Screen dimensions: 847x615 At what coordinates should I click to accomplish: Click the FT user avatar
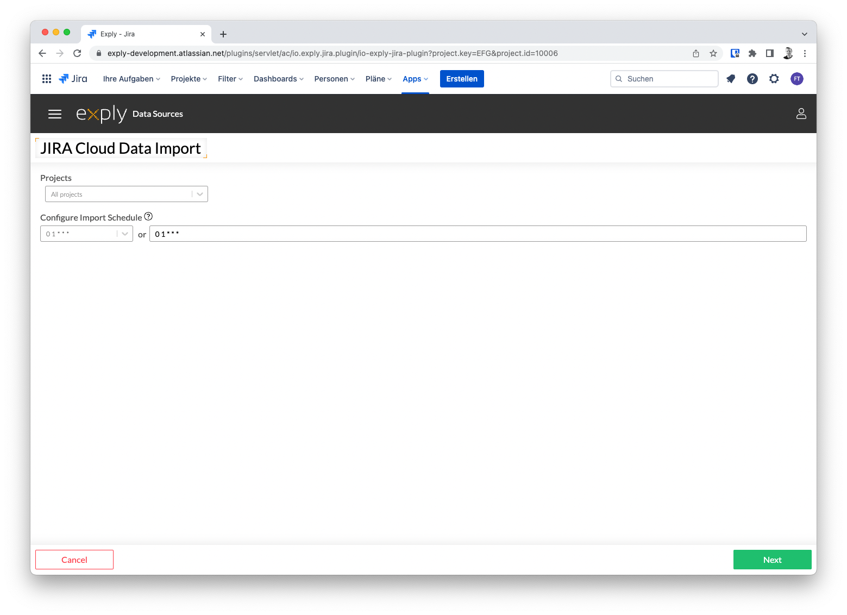pos(797,79)
